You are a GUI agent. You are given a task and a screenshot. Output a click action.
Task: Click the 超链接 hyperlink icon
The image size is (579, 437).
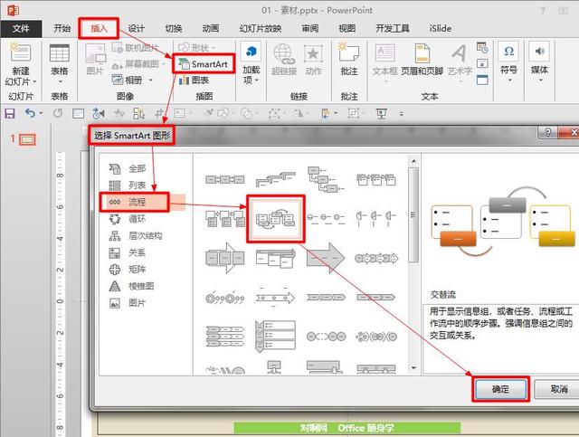tap(283, 54)
